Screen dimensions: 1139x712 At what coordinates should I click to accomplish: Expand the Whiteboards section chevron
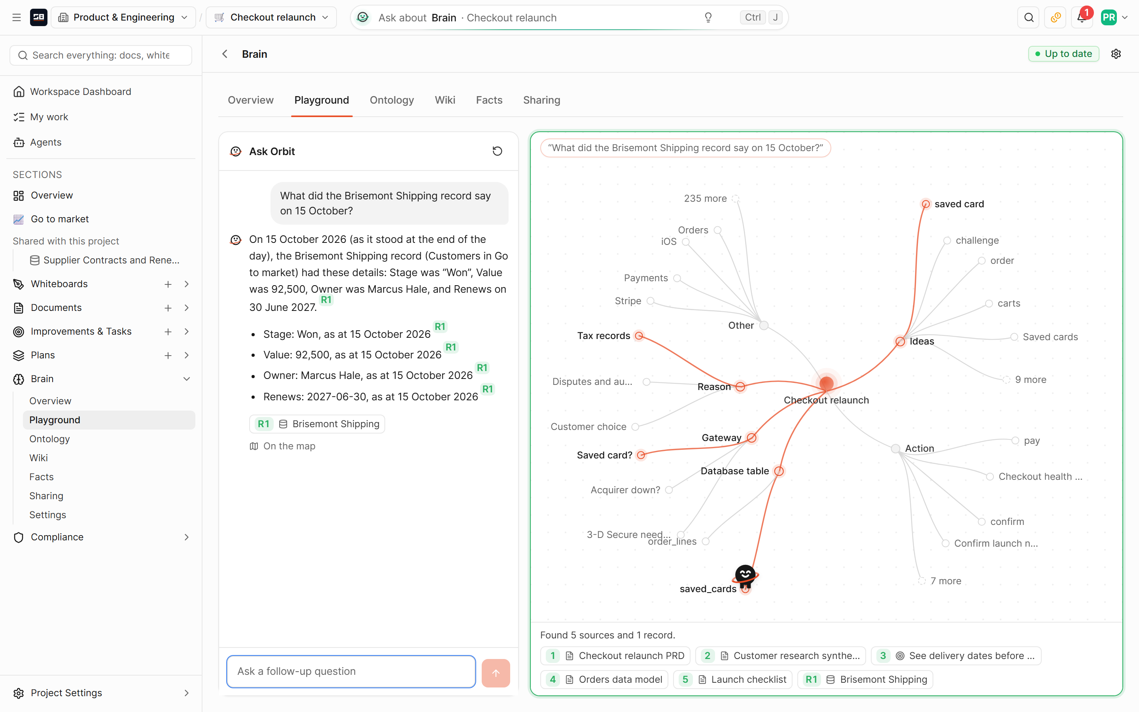(x=187, y=284)
